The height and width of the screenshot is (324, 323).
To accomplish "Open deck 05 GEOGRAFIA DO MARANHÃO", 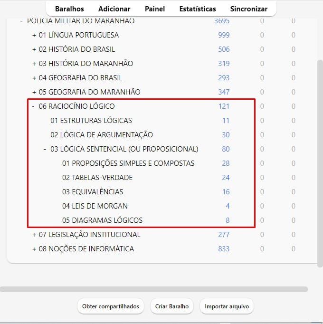I will click(x=89, y=92).
